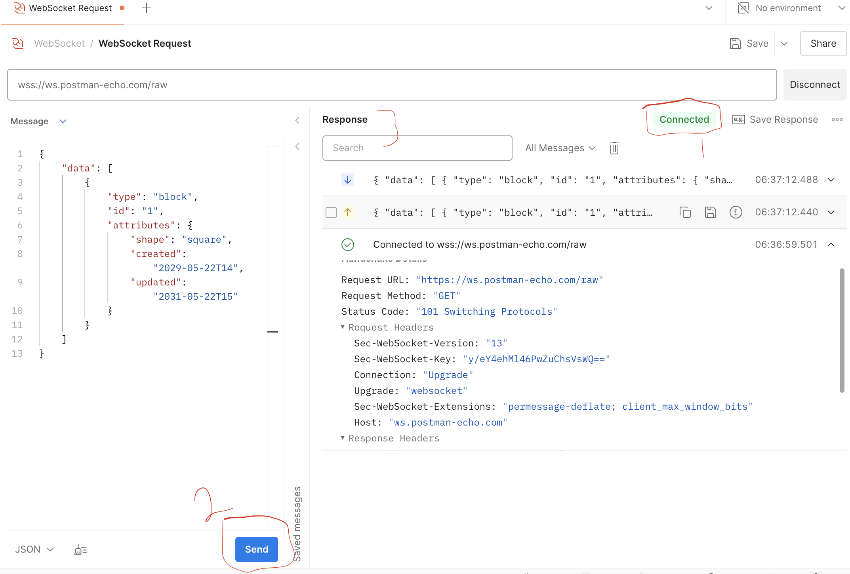
Task: Click the beautify message icon
Action: tap(80, 549)
